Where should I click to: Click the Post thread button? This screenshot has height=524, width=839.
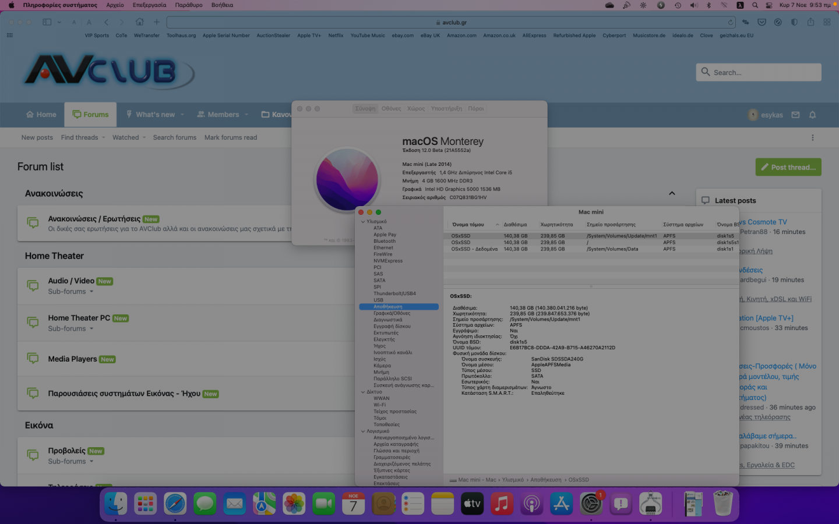click(x=788, y=167)
